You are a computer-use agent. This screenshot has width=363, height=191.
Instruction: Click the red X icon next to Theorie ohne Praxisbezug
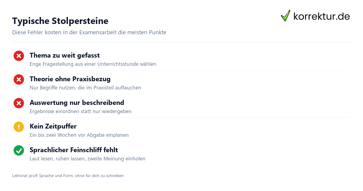point(19,79)
